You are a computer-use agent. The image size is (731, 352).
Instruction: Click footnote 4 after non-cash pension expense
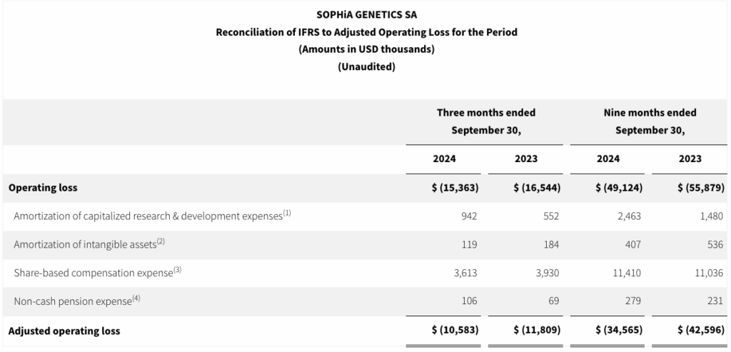coord(136,298)
